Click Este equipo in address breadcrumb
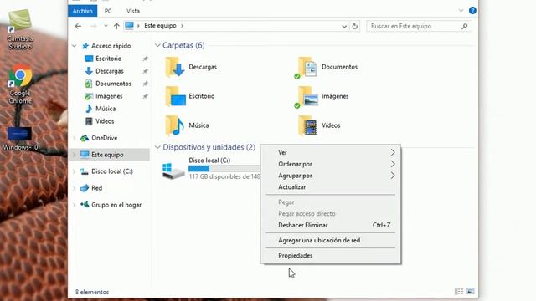 160,26
